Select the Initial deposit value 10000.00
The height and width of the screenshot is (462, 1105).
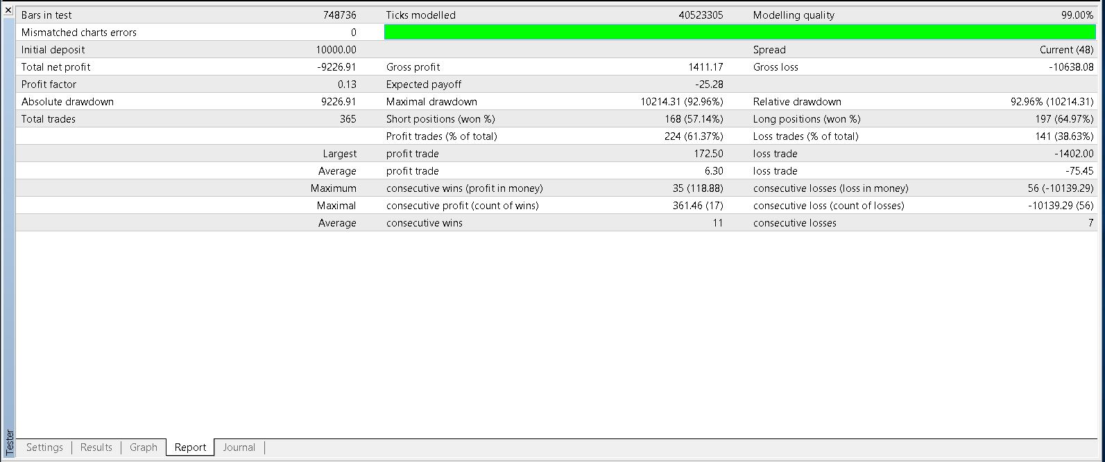(x=336, y=50)
